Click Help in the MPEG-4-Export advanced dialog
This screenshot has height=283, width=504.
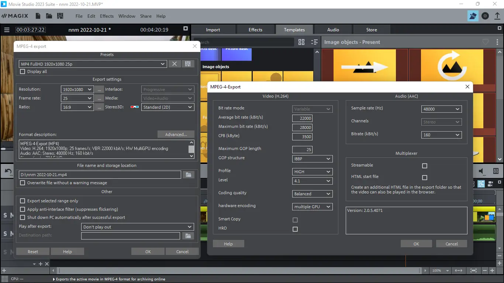point(228,244)
